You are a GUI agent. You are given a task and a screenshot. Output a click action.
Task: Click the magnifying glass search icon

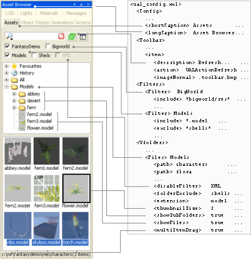pos(9,36)
